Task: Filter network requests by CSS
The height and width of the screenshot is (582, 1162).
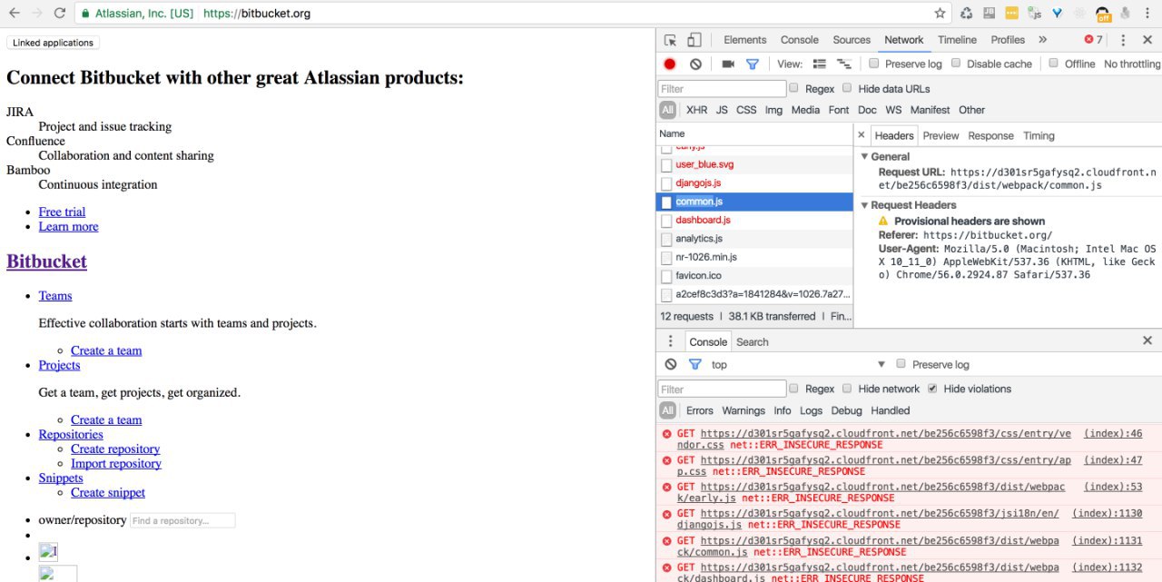Action: click(x=746, y=110)
